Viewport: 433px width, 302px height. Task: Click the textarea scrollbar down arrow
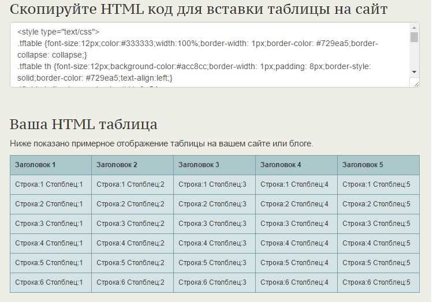click(414, 72)
